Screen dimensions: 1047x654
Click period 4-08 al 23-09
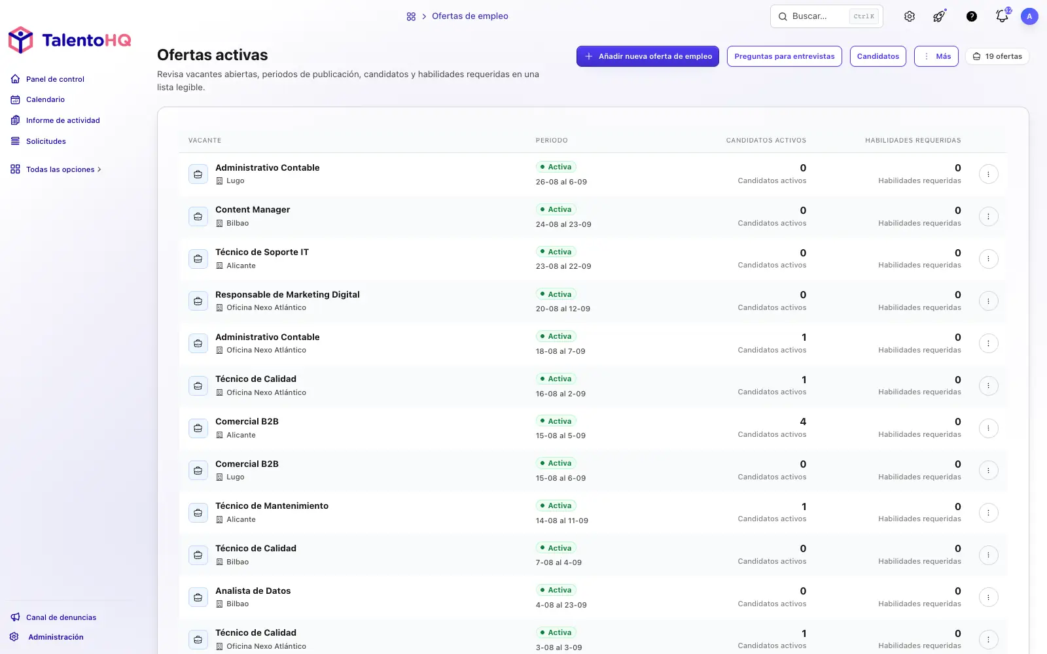(561, 605)
